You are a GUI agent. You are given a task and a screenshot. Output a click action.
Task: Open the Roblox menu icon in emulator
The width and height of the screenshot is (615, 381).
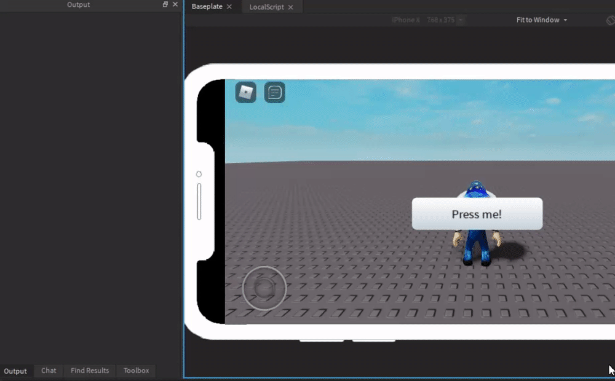tap(246, 93)
